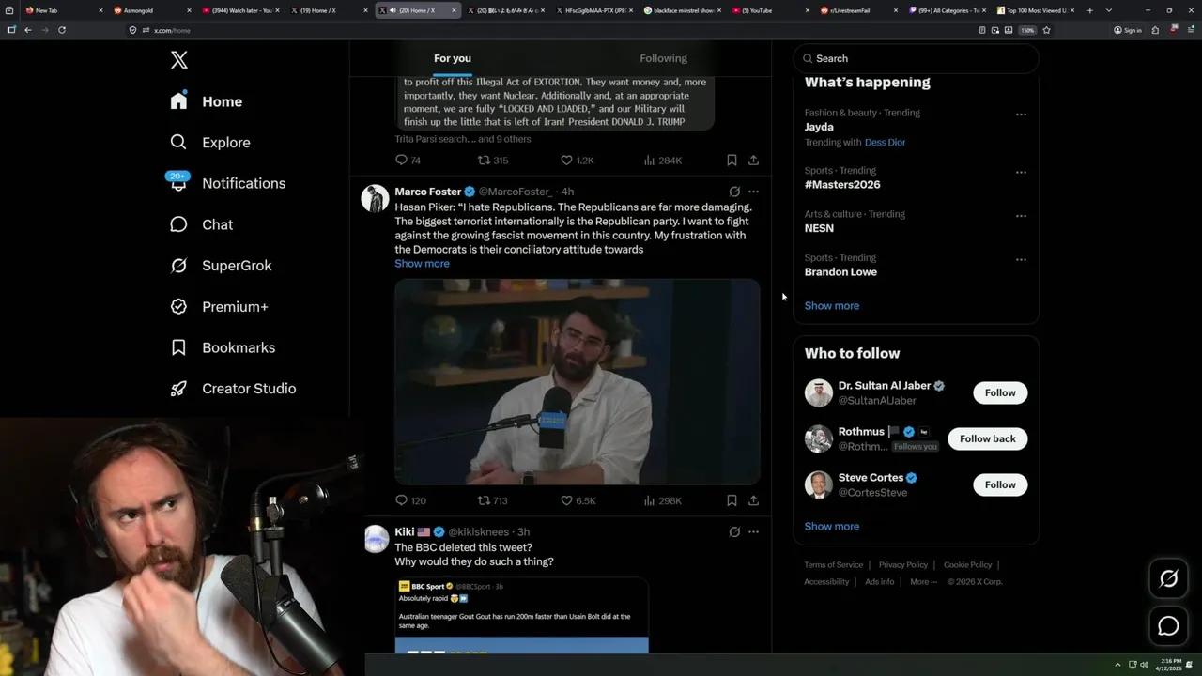
Task: Expand the More footer menu
Action: pyautogui.click(x=923, y=582)
